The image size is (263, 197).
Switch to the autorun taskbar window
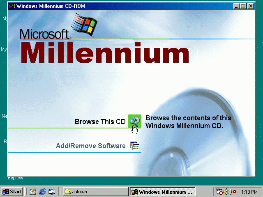[96, 192]
